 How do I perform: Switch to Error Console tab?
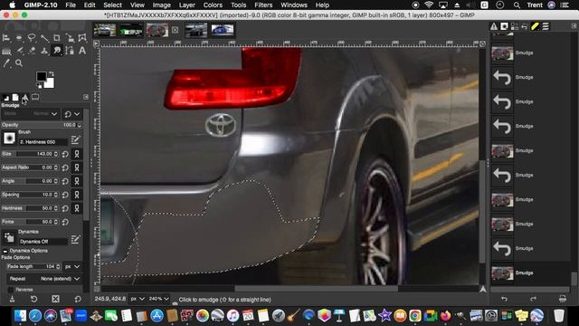494,26
